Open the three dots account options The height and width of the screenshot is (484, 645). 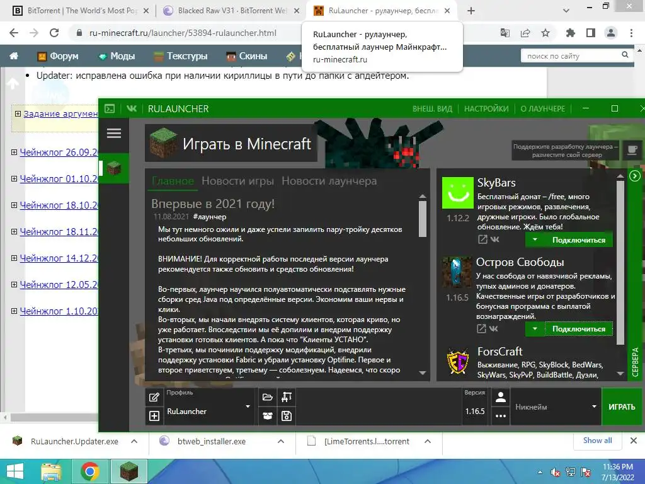pos(501,416)
